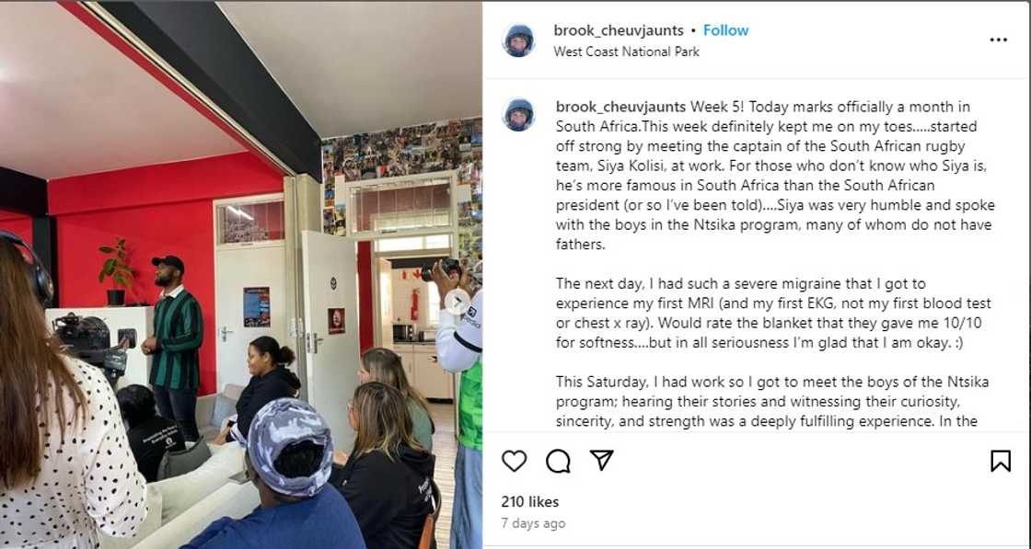Image resolution: width=1031 pixels, height=549 pixels.
Task: Open brook_cheuvjaunts username in caption
Action: click(x=621, y=107)
